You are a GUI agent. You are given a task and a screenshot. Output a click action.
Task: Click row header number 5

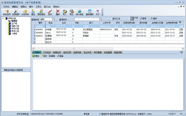click(34, 39)
